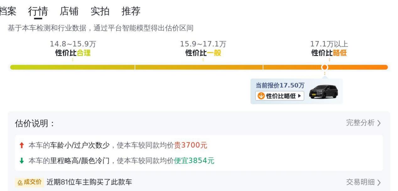
Task: Open the 档案 tab
Action: click(x=8, y=11)
